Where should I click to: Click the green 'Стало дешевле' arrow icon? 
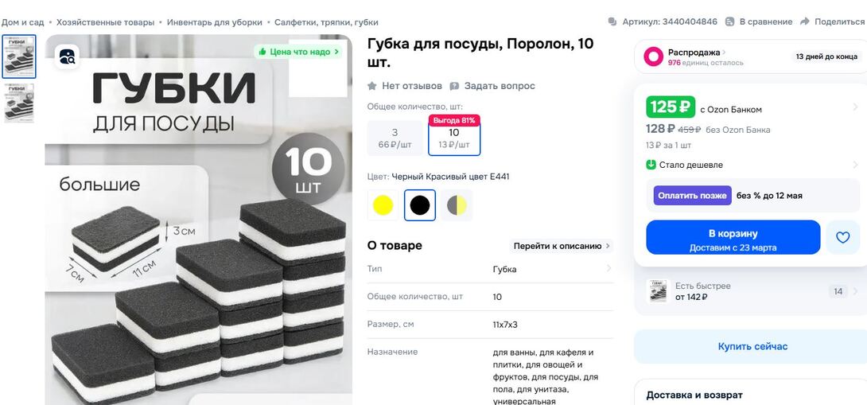pos(651,165)
